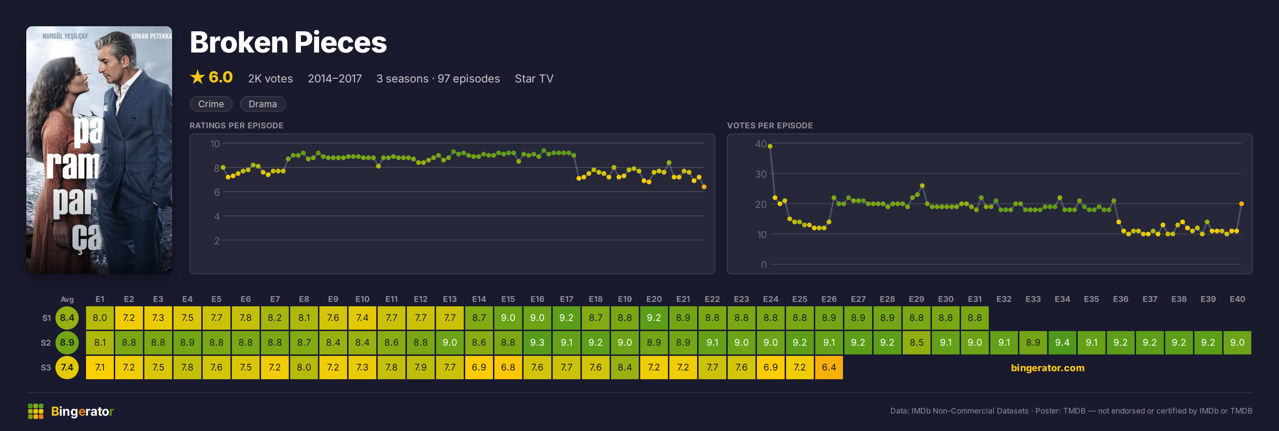Select the S2 average 8.9 circle
1279x431 pixels.
tap(67, 343)
